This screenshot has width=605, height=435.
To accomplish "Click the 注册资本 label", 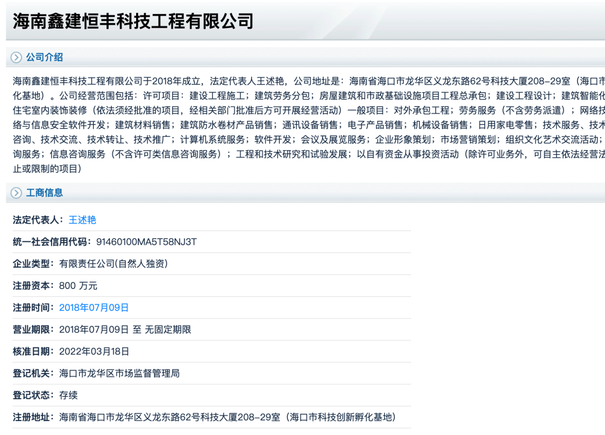I will pyautogui.click(x=33, y=286).
